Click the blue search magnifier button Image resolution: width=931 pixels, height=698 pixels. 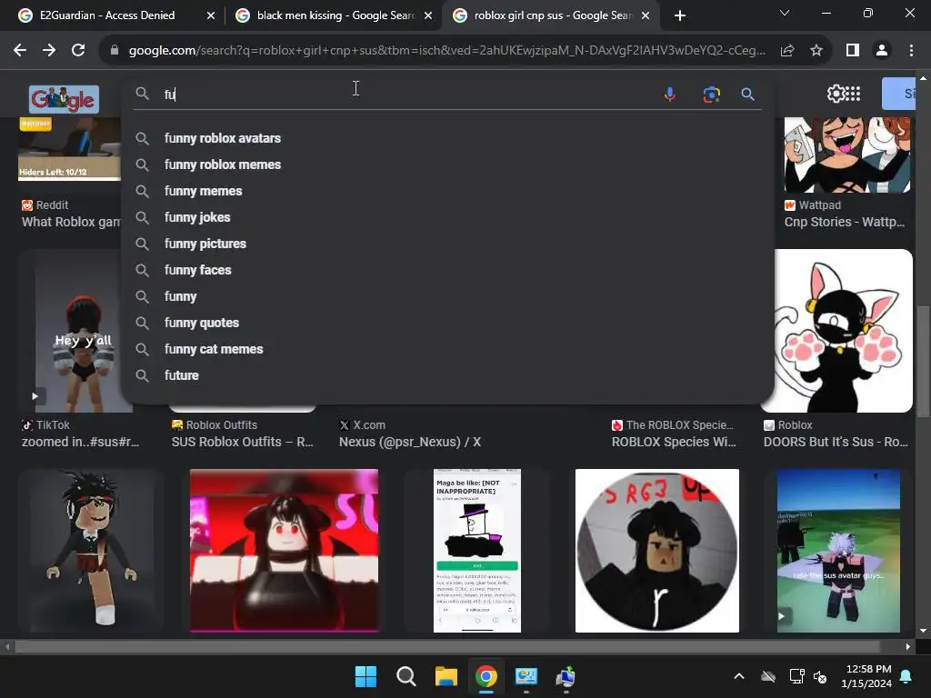point(747,94)
